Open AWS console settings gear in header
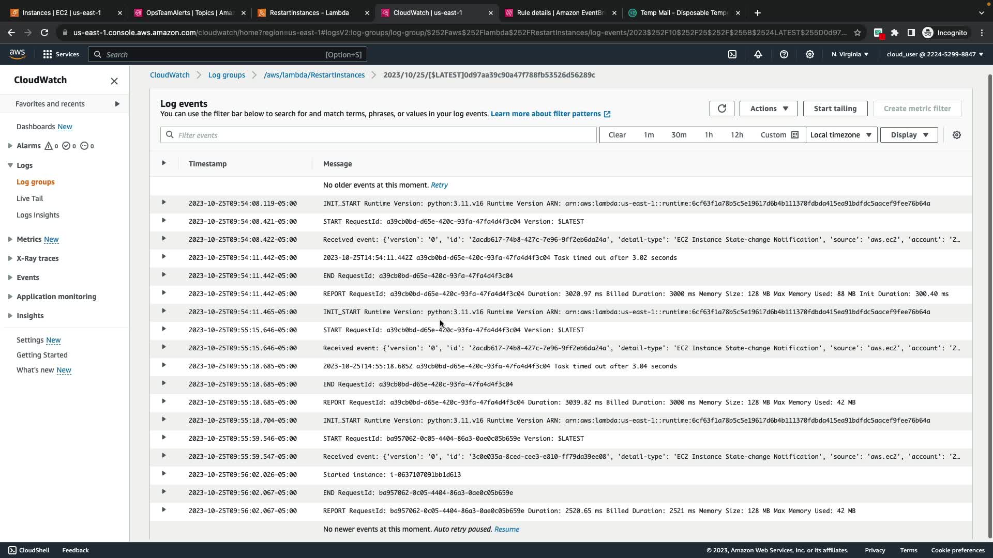993x558 pixels. click(x=810, y=54)
